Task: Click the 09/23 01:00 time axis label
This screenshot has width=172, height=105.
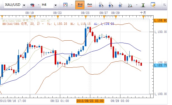Action: (60, 101)
